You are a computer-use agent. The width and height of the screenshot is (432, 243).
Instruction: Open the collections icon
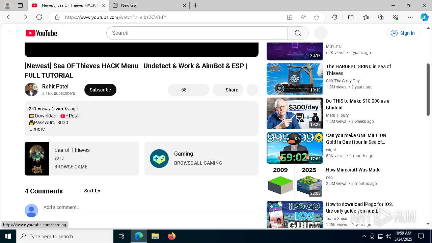(x=381, y=17)
